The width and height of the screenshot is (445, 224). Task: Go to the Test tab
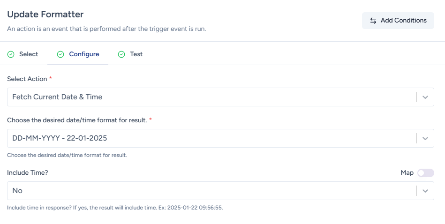coord(136,54)
